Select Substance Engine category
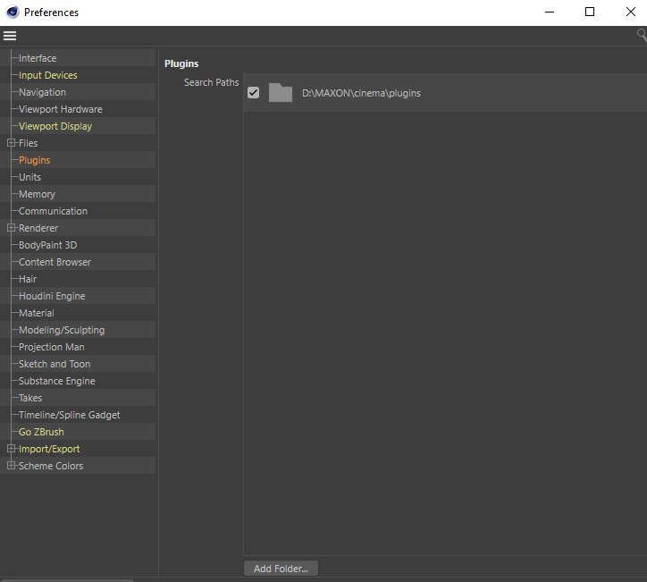The width and height of the screenshot is (647, 582). point(57,381)
